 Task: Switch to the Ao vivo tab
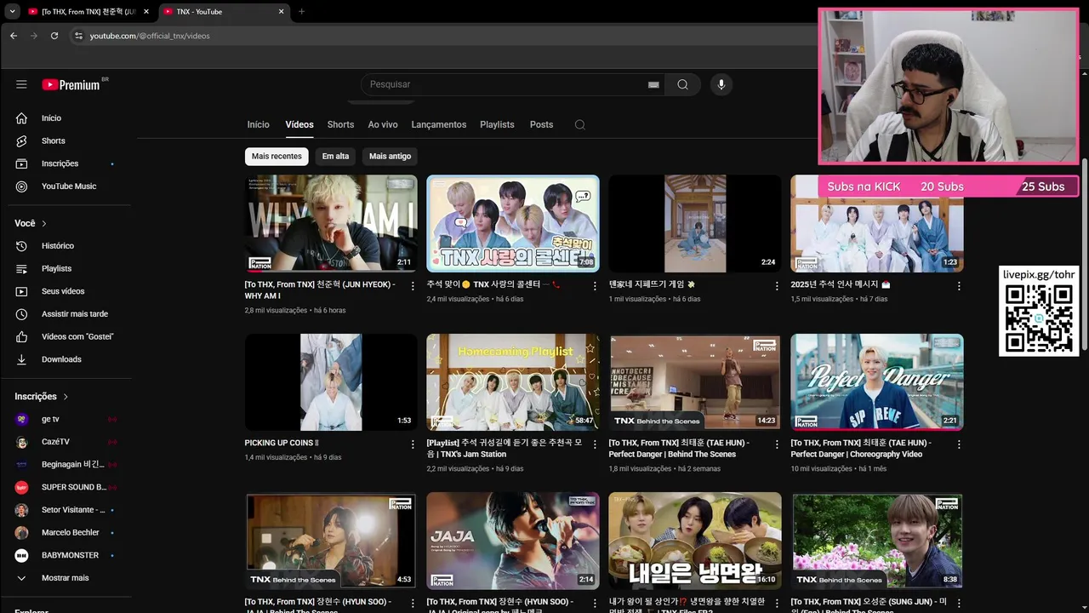click(x=383, y=124)
